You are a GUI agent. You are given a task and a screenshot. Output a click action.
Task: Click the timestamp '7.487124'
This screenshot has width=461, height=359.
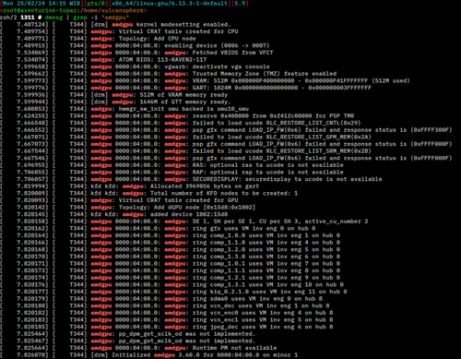click(32, 25)
